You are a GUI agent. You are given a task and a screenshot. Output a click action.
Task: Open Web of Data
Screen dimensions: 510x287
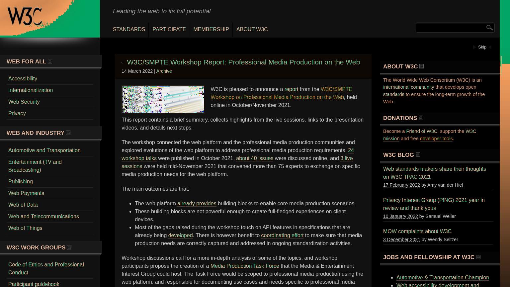pyautogui.click(x=23, y=205)
